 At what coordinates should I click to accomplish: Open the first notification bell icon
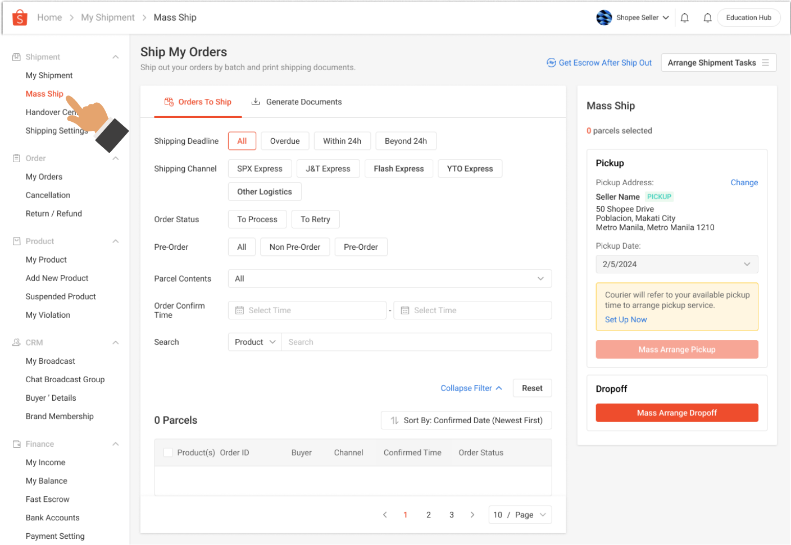click(684, 18)
